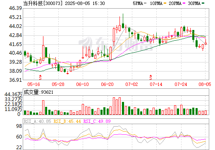This screenshot has height=150, width=215.
Task: Click the 33.27万 volume axis label
Action: pyautogui.click(x=13, y=99)
